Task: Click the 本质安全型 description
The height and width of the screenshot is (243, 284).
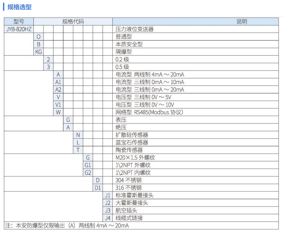Action: coord(129,44)
